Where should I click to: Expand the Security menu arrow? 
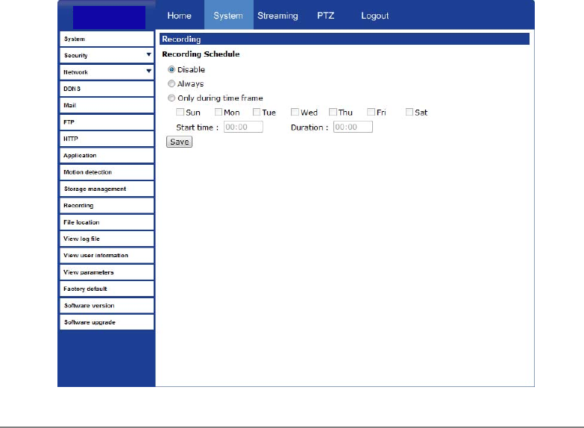point(148,55)
